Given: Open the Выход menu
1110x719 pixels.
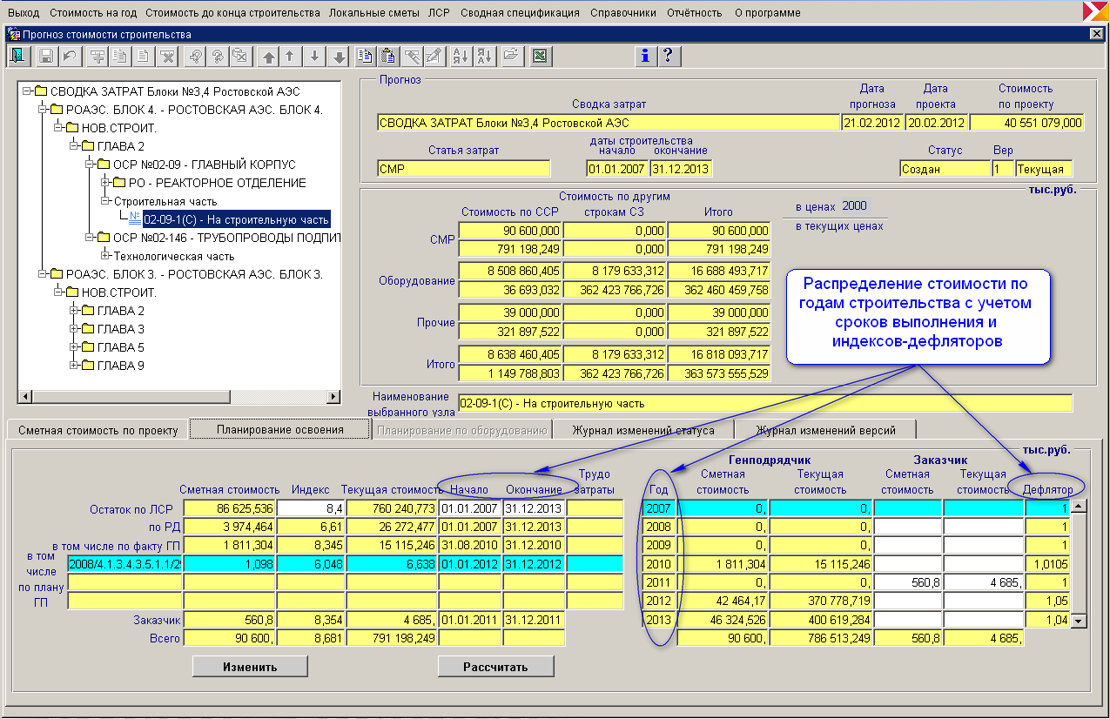Looking at the screenshot, I should point(24,13).
